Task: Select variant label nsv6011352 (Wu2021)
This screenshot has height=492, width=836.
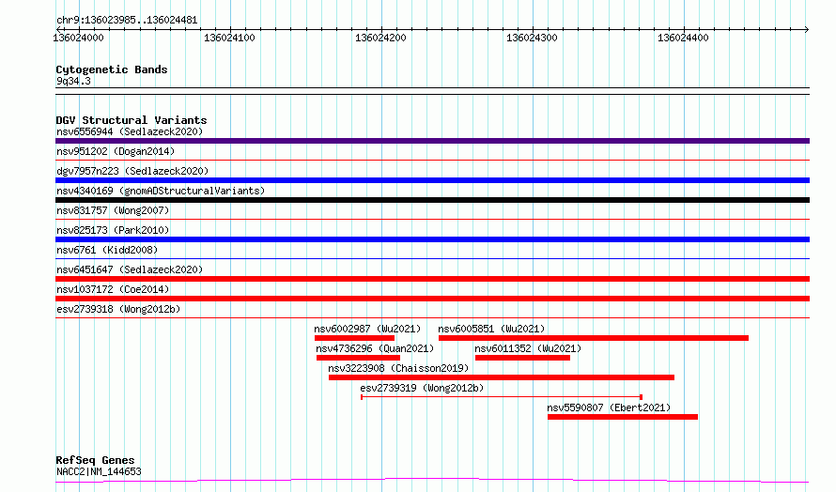Action: point(528,348)
